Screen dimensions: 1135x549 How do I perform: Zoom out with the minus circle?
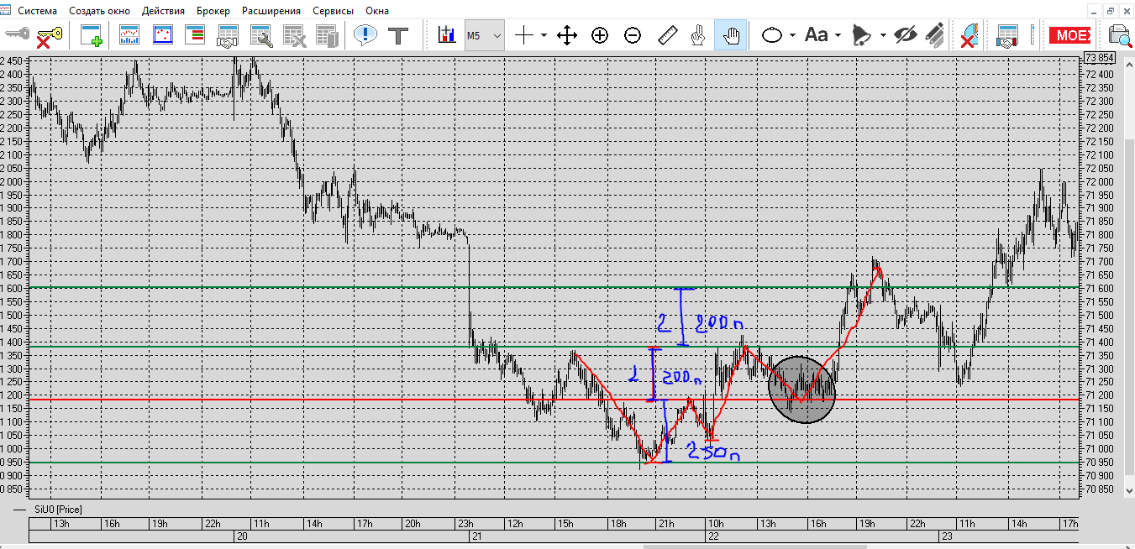click(633, 35)
